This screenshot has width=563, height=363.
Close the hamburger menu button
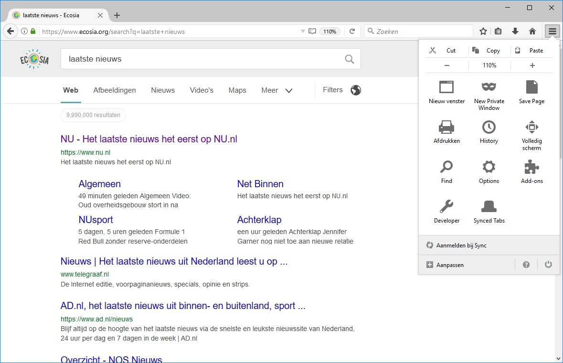[552, 31]
